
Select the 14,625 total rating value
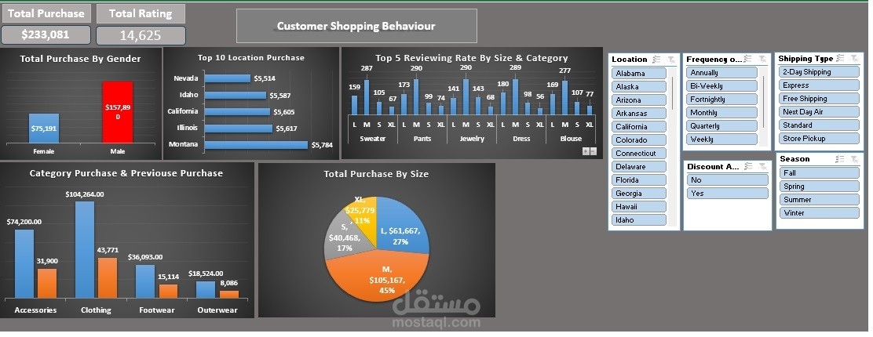(141, 35)
